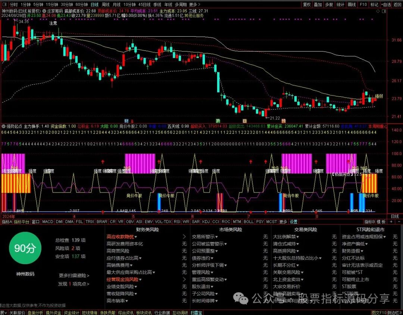The image size is (403, 315).
Task: Expand the 侧边栏 sidebar
Action: [x=394, y=313]
